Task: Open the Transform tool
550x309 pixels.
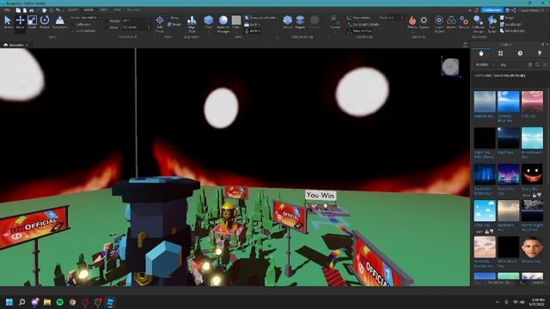Action: coord(59,22)
